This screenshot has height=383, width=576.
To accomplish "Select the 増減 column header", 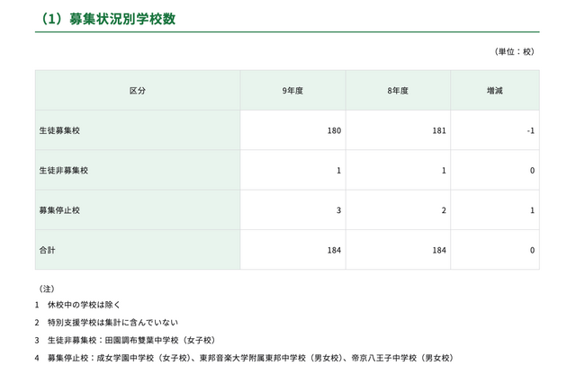I will click(x=495, y=91).
